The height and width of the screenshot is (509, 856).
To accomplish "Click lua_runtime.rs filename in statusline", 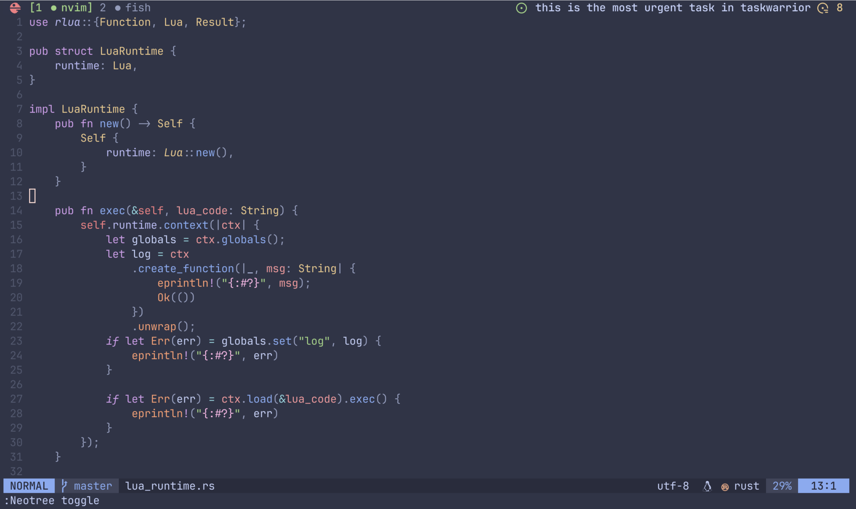I will click(x=170, y=486).
